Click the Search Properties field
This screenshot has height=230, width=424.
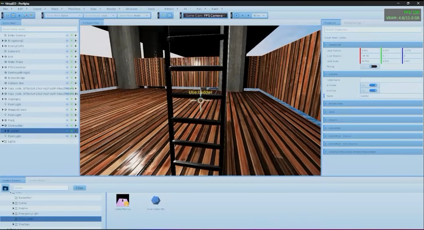pos(373,30)
